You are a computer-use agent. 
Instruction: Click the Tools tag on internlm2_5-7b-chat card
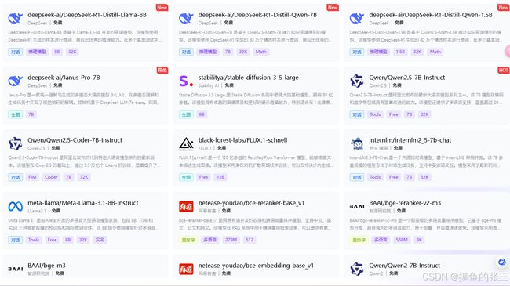coord(375,177)
